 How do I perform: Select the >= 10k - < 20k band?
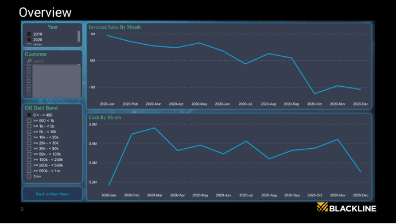[29, 137]
